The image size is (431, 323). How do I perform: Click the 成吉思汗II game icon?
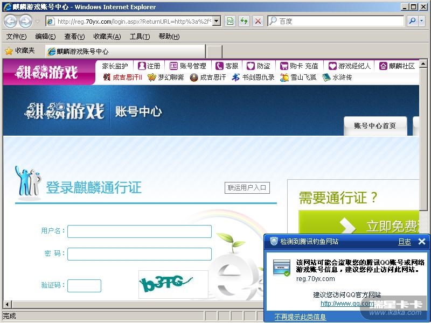pyautogui.click(x=107, y=77)
